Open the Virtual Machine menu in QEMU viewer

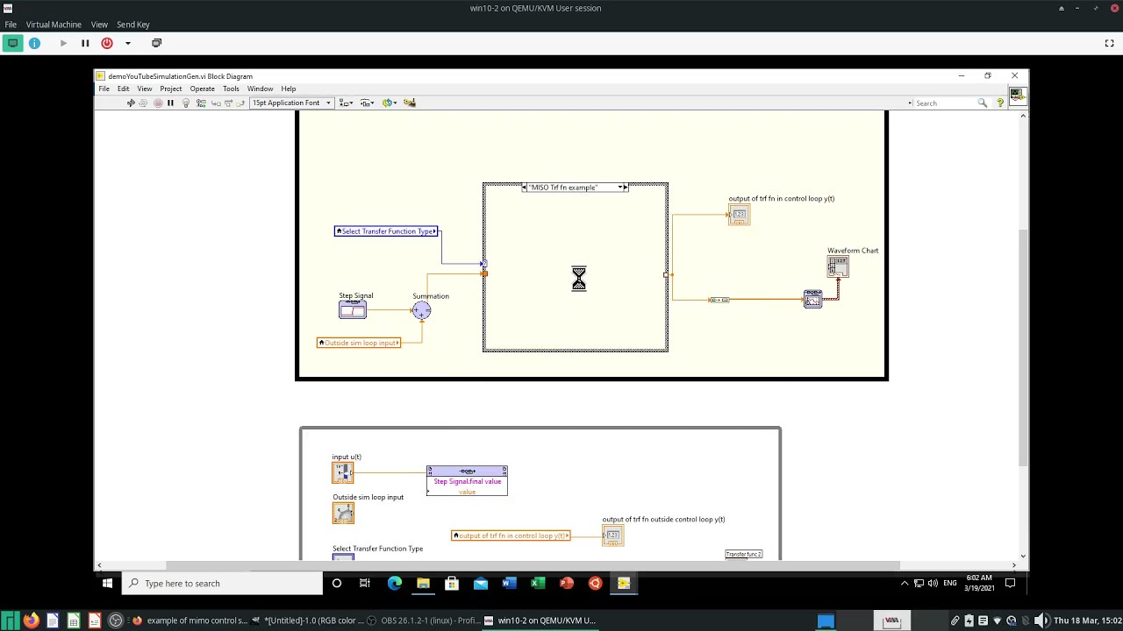click(54, 25)
